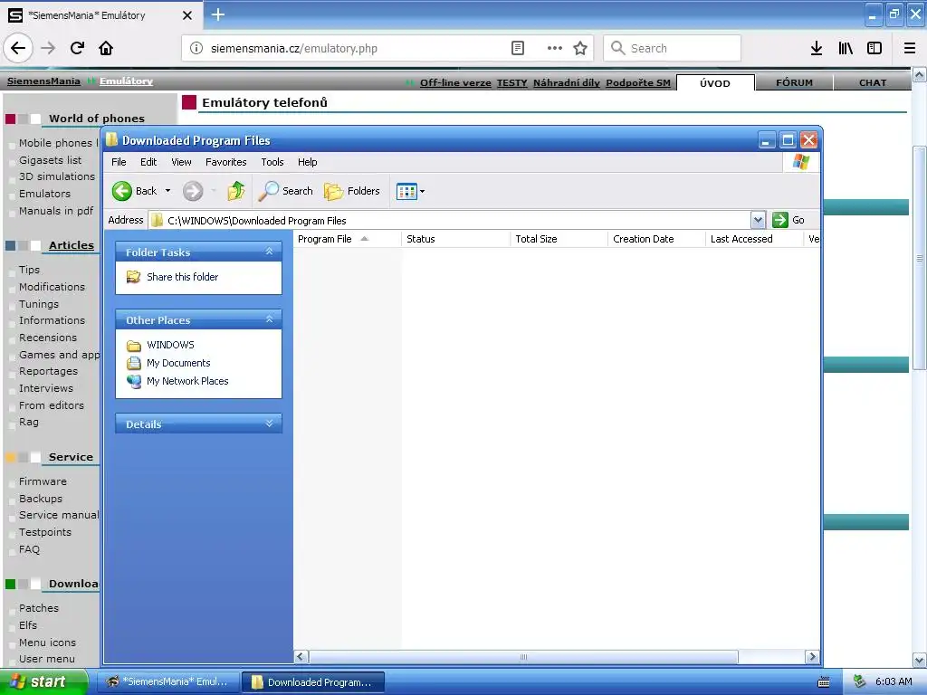This screenshot has height=695, width=927.
Task: Click Downloaded Program Files taskbar button
Action: pos(313,682)
